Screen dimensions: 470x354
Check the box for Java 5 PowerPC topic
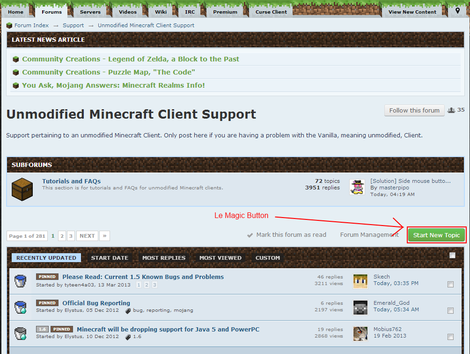pos(450,337)
